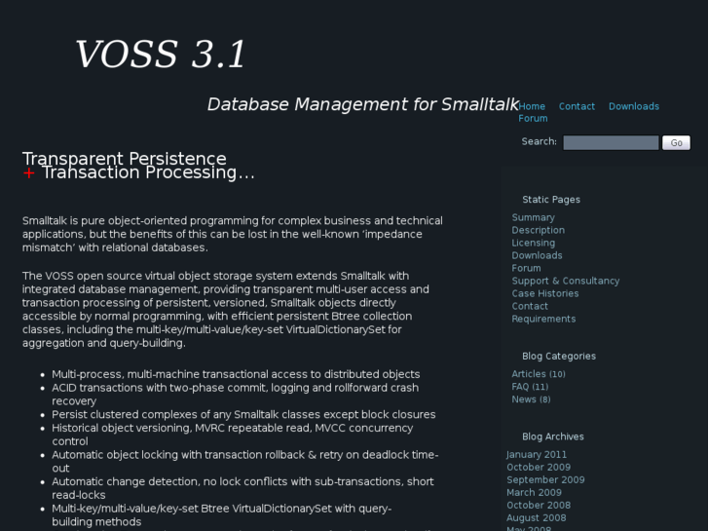Viewport: 708px width, 531px height.
Task: Open the Case Histories page
Action: (x=545, y=293)
